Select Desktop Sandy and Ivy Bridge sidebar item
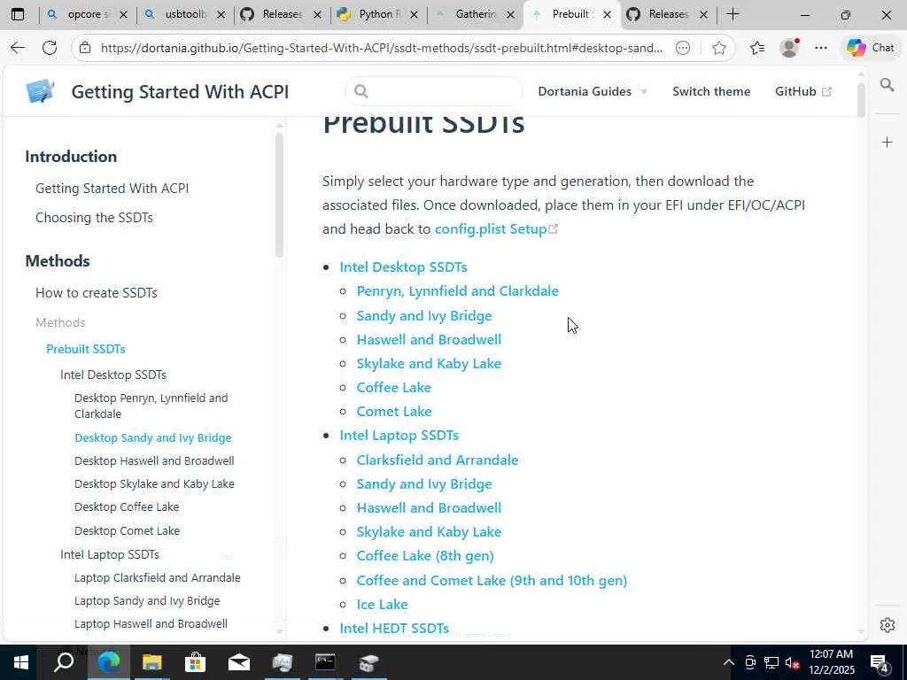This screenshot has height=680, width=907. [x=152, y=437]
